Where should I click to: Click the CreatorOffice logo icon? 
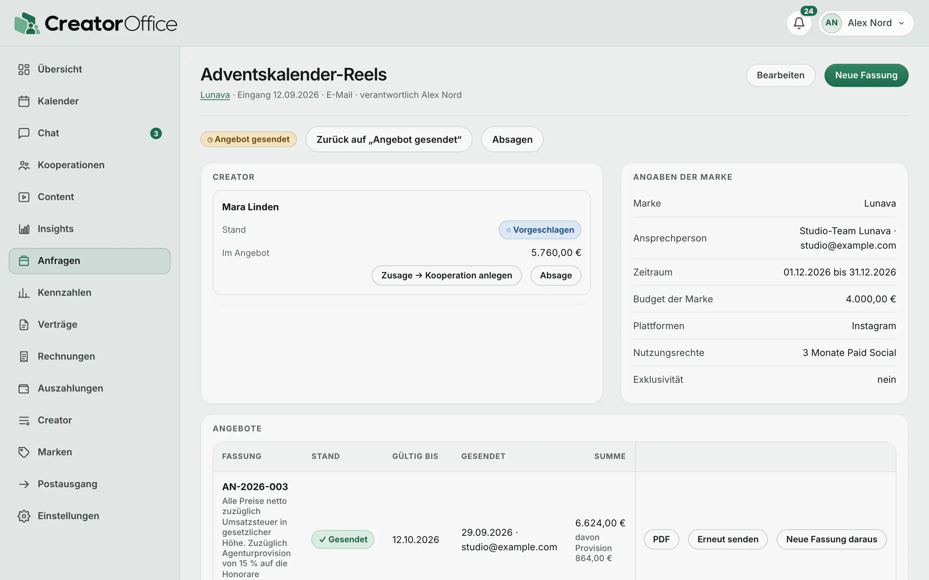27,23
